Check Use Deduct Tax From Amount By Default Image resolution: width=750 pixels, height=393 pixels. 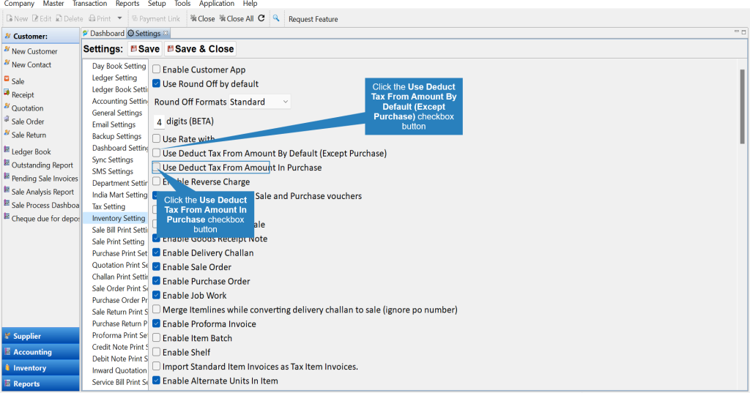point(157,153)
